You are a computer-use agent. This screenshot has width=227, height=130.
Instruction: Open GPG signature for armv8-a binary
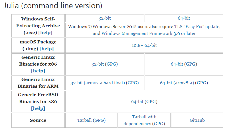click(x=202, y=83)
